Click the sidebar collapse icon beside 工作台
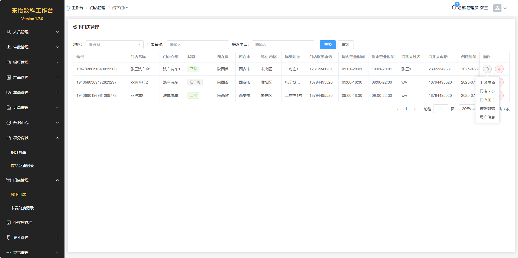 [x=68, y=8]
